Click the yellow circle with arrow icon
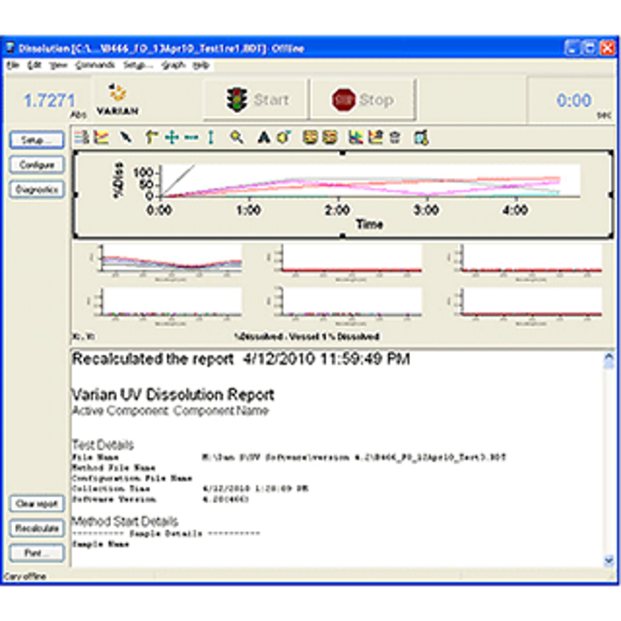The height and width of the screenshot is (621, 621). [x=284, y=137]
